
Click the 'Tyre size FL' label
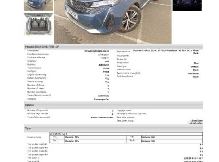click(33, 158)
